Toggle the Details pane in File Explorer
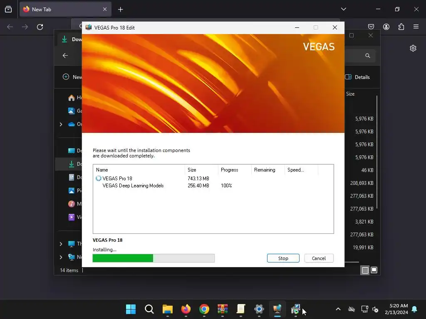This screenshot has width=426, height=319. coord(357,77)
